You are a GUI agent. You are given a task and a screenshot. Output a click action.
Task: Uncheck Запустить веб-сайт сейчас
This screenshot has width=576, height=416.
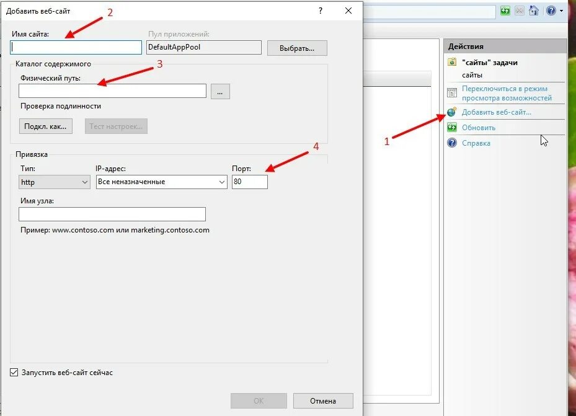coord(14,373)
